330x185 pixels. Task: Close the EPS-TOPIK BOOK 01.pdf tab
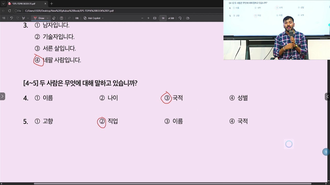point(45,4)
